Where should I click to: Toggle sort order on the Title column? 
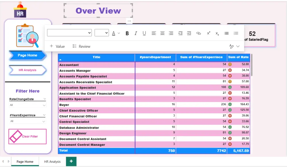pyautogui.click(x=96, y=57)
